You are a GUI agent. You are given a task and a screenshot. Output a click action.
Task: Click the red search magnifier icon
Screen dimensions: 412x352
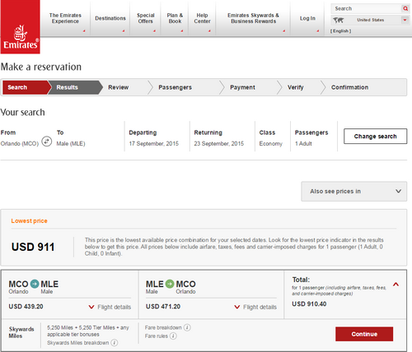click(x=405, y=8)
